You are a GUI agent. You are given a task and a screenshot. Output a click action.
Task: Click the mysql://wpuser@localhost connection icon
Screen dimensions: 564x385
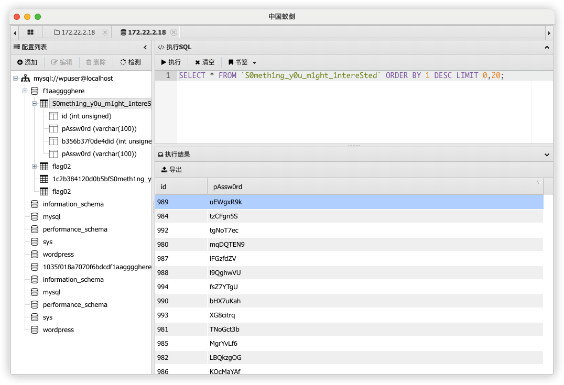tap(25, 79)
